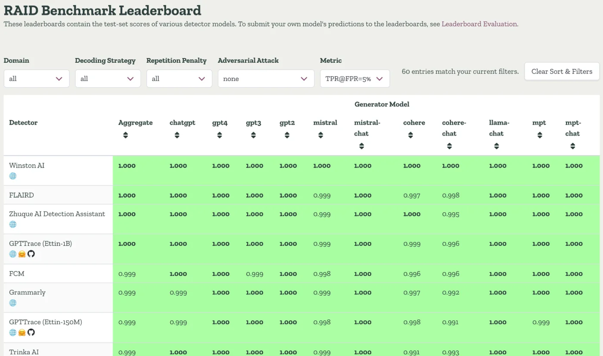The image size is (603, 356).
Task: Open the Adversarial Attack dropdown
Action: click(x=266, y=79)
